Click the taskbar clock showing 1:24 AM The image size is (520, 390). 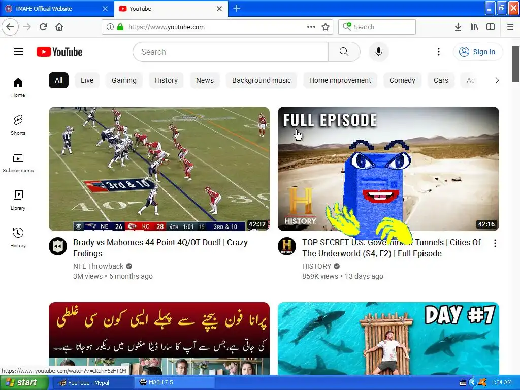pyautogui.click(x=501, y=383)
